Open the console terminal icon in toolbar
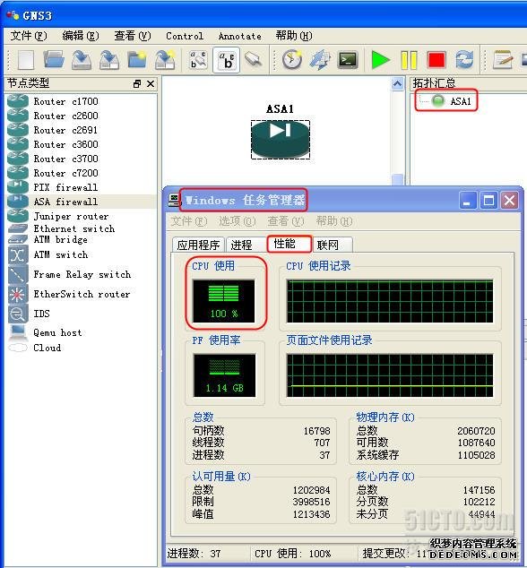Viewport: 527px width, 568px height. 348,60
